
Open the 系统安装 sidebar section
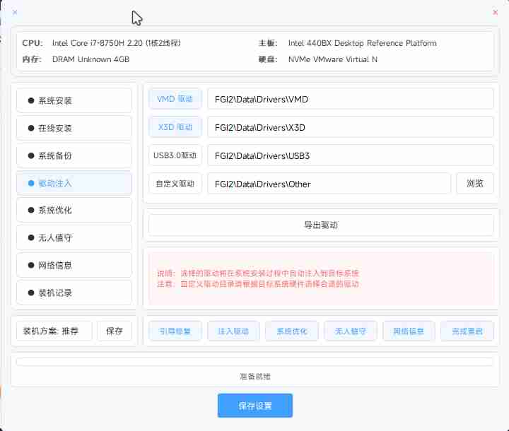tap(74, 100)
